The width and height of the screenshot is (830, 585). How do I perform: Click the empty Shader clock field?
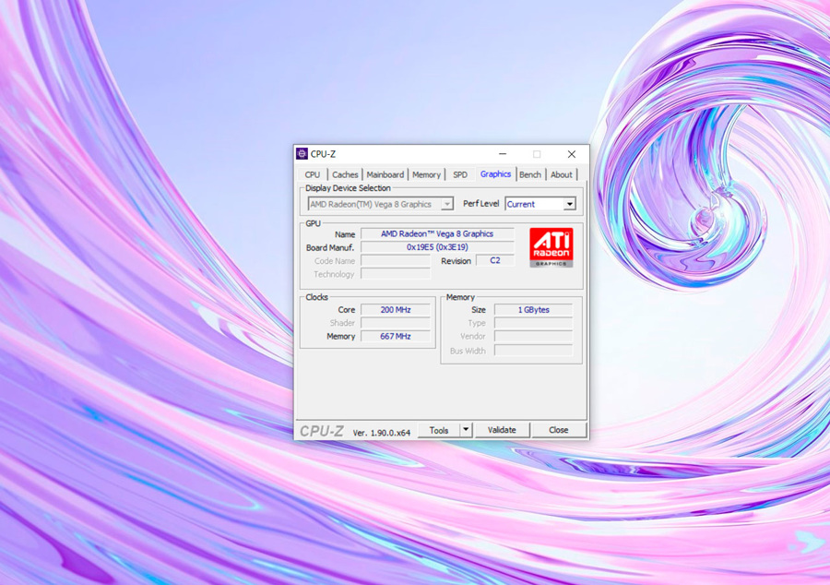pos(396,323)
